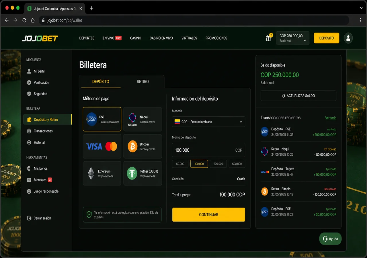
Task: Open DEPORTES in the top navigation
Action: pos(87,38)
